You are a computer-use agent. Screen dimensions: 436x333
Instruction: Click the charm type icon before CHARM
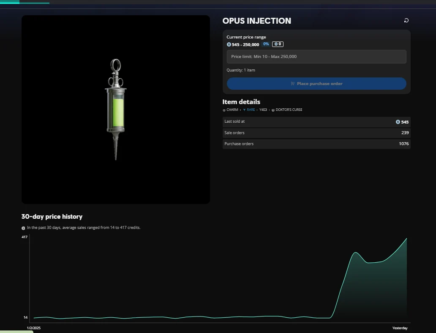click(x=224, y=110)
